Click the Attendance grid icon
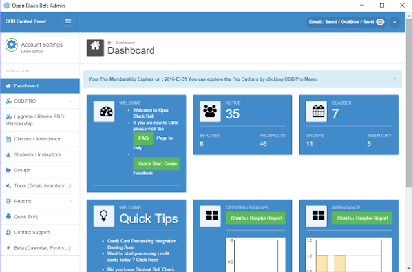This screenshot has width=413, height=272. (x=317, y=216)
